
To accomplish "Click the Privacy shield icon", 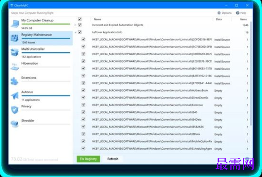I will pyautogui.click(x=15, y=110).
